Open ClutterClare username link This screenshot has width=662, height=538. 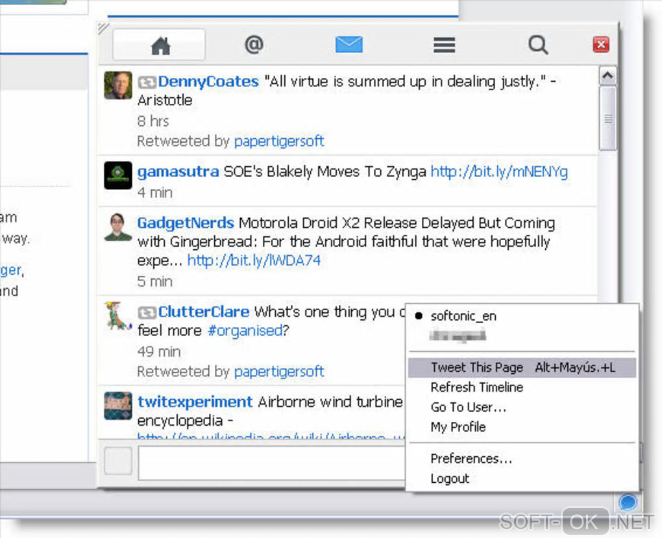pyautogui.click(x=204, y=312)
